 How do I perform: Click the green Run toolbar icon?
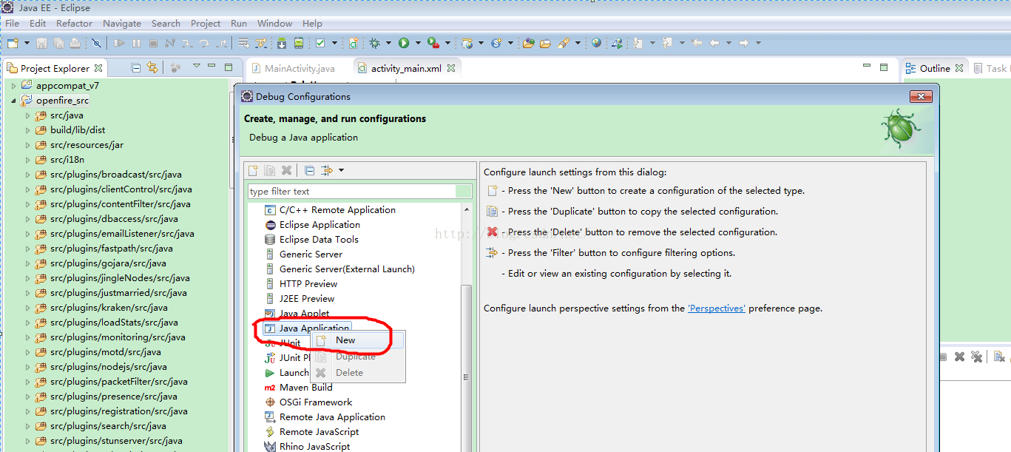coord(404,44)
